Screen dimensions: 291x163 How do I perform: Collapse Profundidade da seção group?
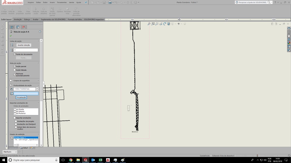click(x=38, y=85)
